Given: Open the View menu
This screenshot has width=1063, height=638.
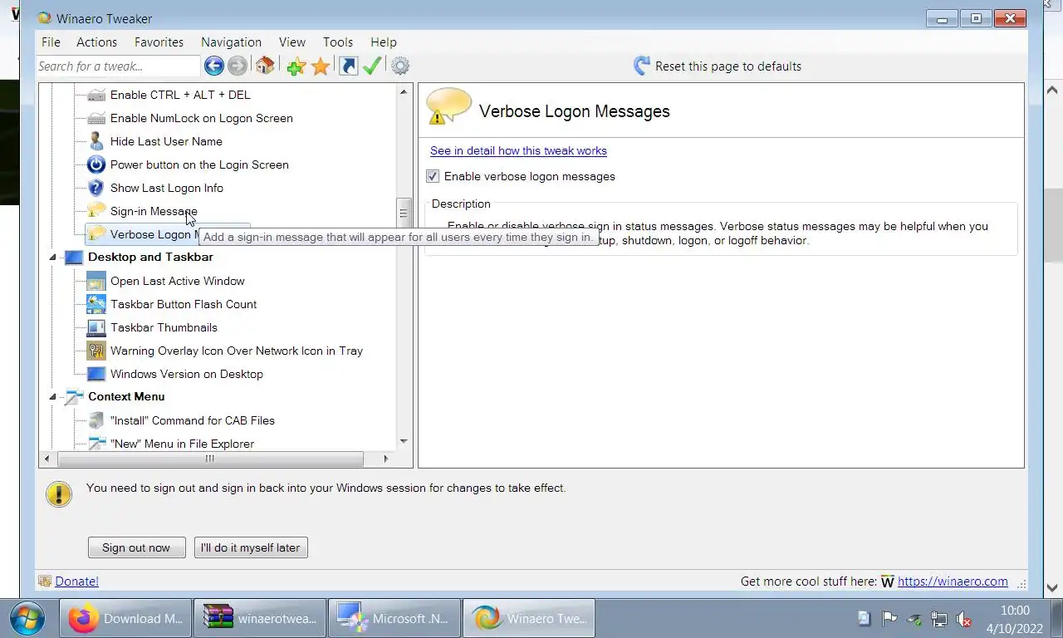Looking at the screenshot, I should 292,42.
